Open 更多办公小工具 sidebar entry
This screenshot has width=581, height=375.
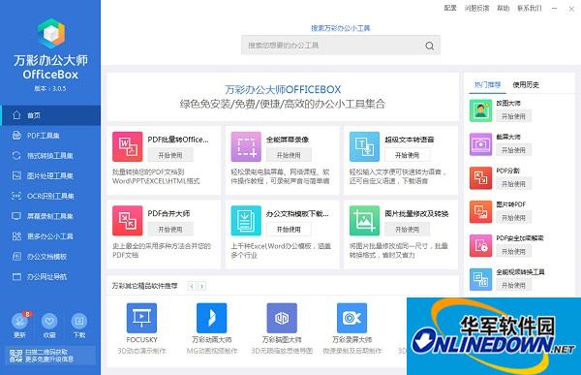(50, 236)
